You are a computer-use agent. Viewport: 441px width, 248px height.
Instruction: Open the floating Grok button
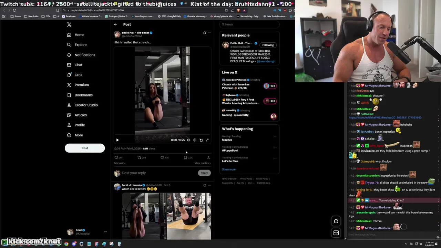point(336,221)
